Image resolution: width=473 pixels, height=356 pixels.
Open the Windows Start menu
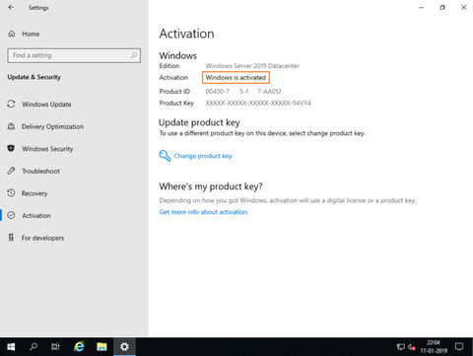tap(11, 347)
